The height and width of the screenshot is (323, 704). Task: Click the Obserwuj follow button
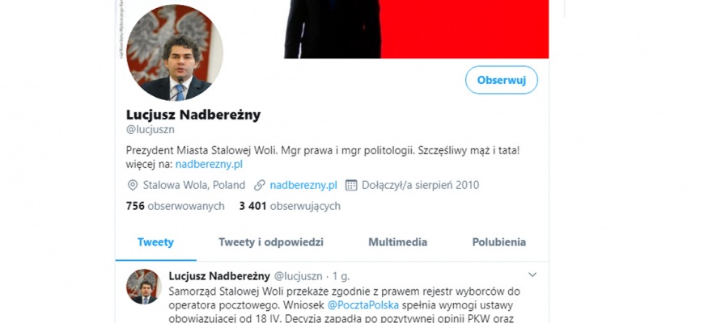coord(501,80)
